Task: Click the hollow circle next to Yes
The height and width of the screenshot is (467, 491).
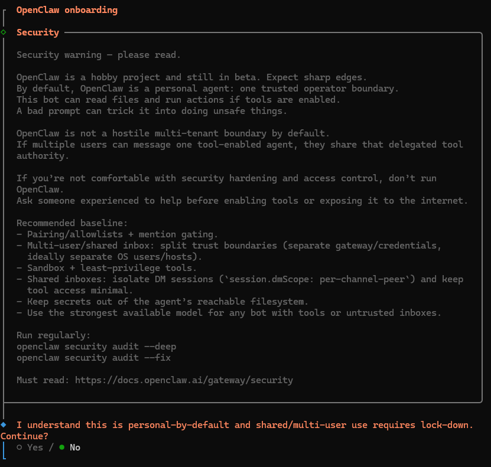Action: click(x=19, y=448)
